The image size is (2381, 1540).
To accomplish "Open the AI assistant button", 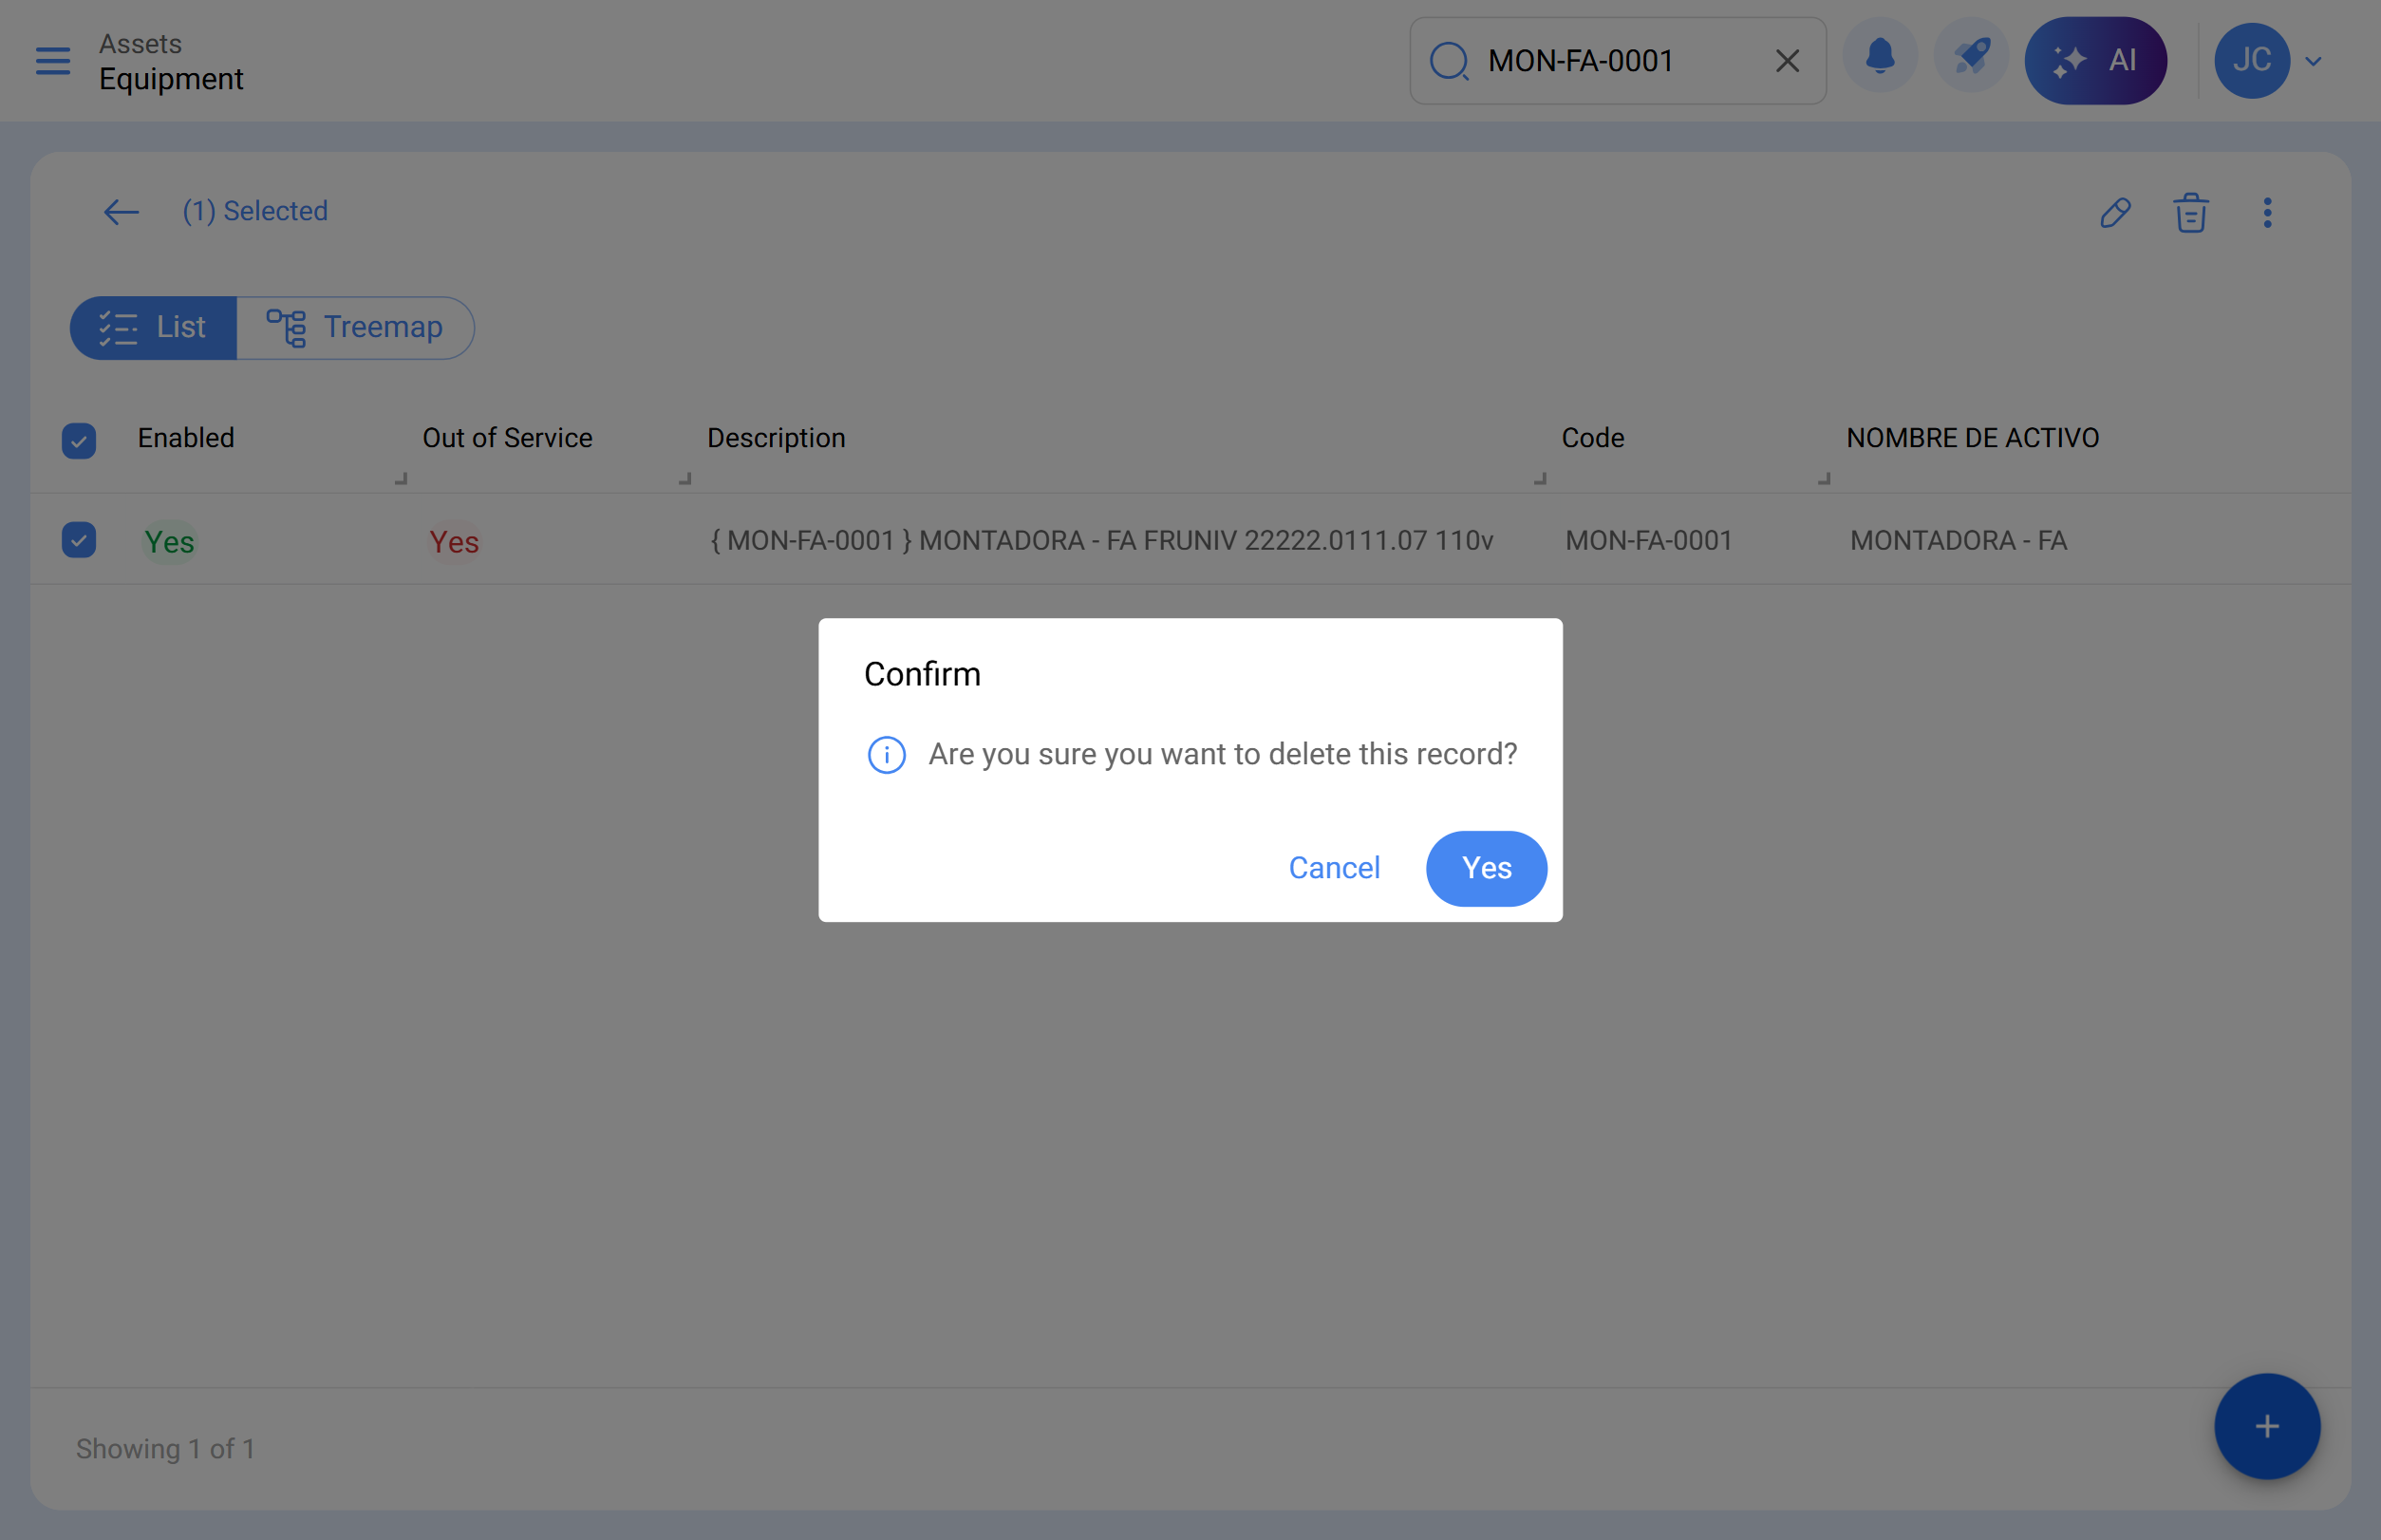I will pos(2095,61).
